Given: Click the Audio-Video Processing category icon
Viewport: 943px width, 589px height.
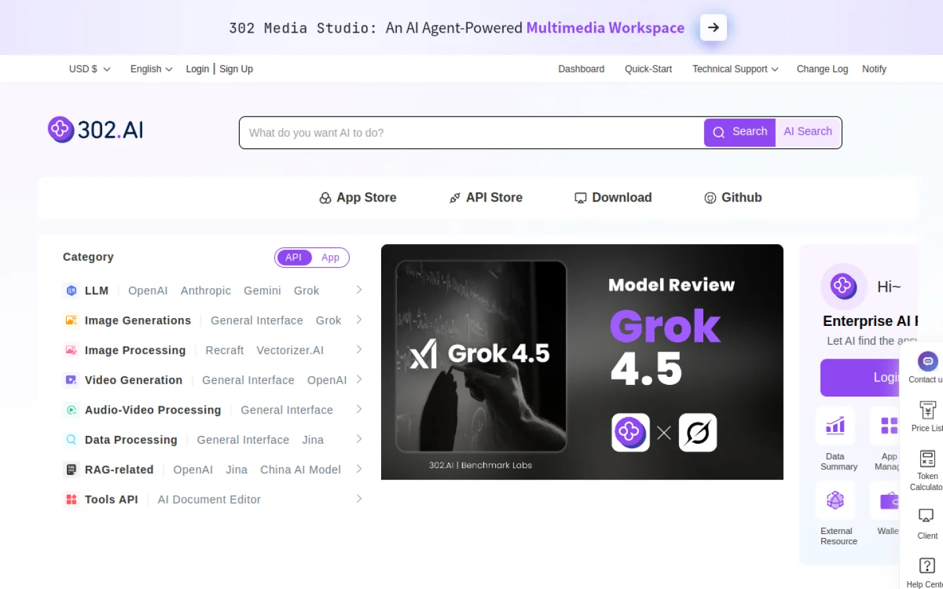Looking at the screenshot, I should click(71, 410).
